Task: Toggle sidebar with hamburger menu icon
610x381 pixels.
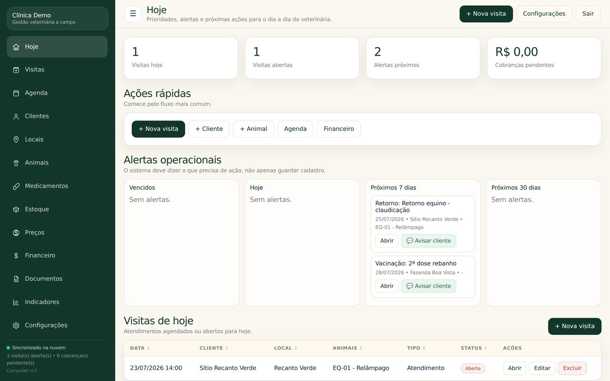Action: [x=133, y=14]
